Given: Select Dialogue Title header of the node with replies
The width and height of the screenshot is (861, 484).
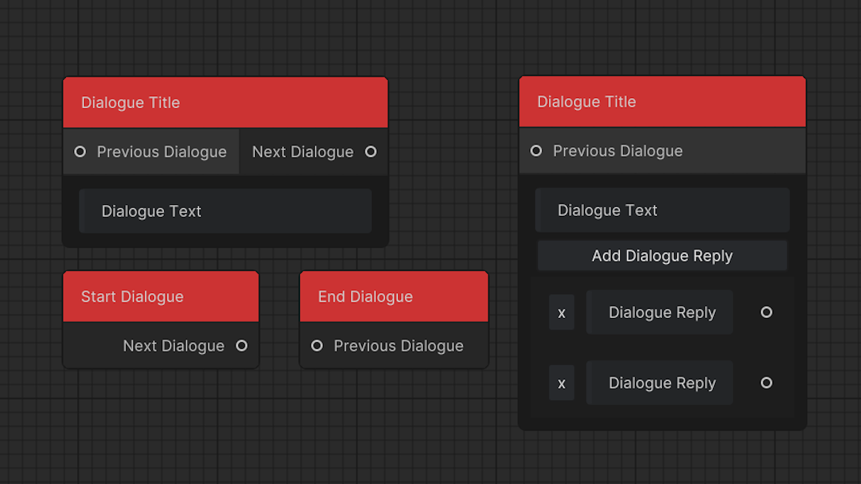Looking at the screenshot, I should coord(663,102).
